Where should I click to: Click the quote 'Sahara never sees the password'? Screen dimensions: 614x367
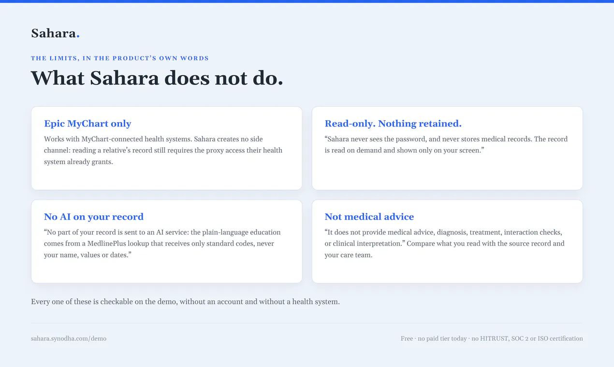pos(446,144)
